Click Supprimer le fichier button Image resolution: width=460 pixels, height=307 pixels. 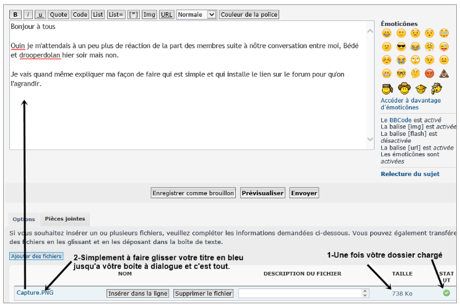coord(203,293)
